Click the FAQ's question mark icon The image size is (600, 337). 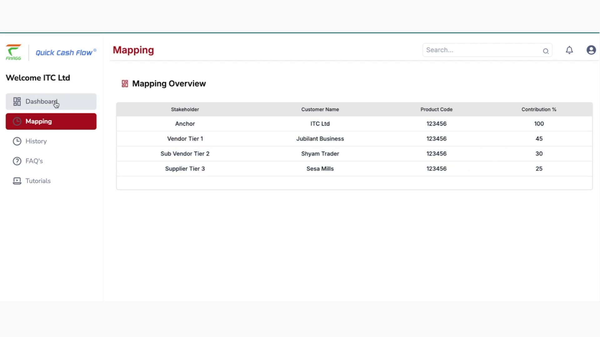click(17, 161)
